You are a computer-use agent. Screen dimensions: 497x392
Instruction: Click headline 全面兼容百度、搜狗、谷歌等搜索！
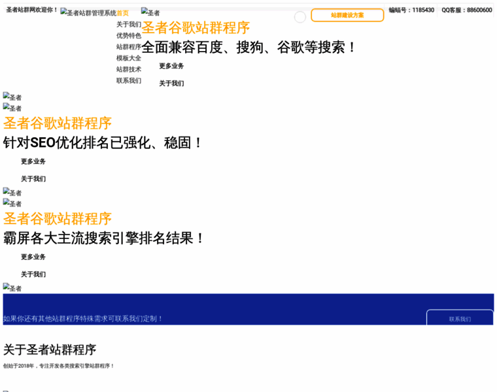tap(250, 48)
